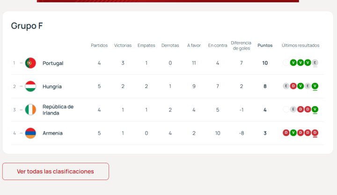The width and height of the screenshot is (337, 195).
Task: Click the Republic of Ireland flag icon
Action: (x=30, y=110)
